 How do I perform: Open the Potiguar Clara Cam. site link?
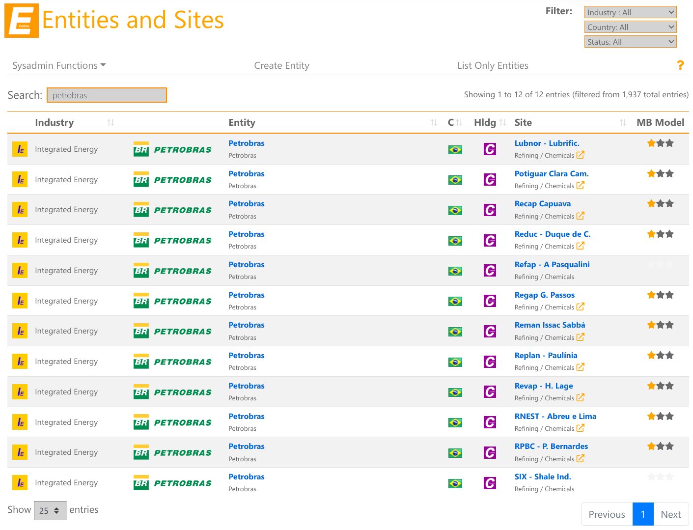[x=552, y=173]
